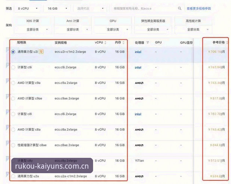Sort by vCPU column arrows

(105, 43)
